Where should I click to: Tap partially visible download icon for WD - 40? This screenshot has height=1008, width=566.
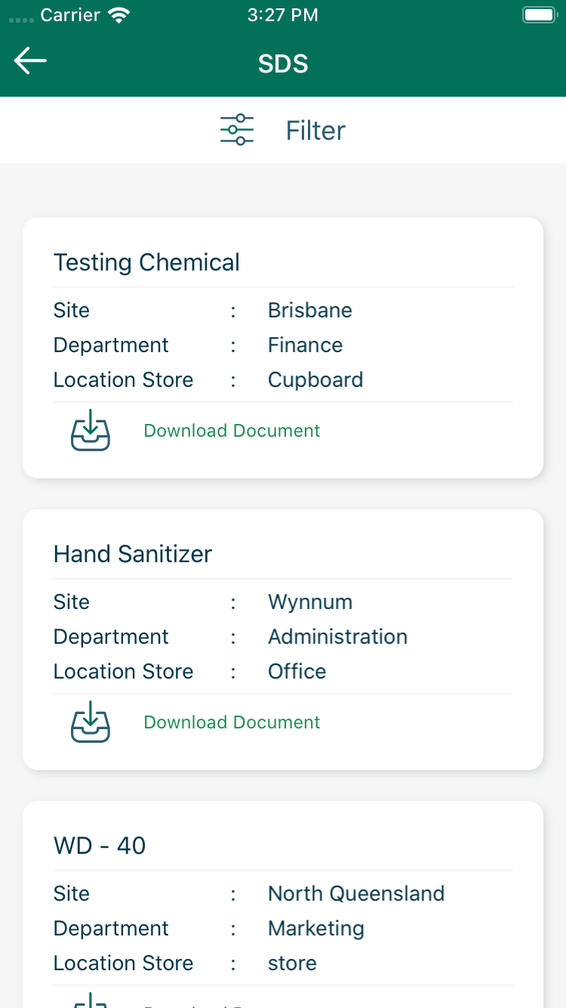tap(91, 1000)
